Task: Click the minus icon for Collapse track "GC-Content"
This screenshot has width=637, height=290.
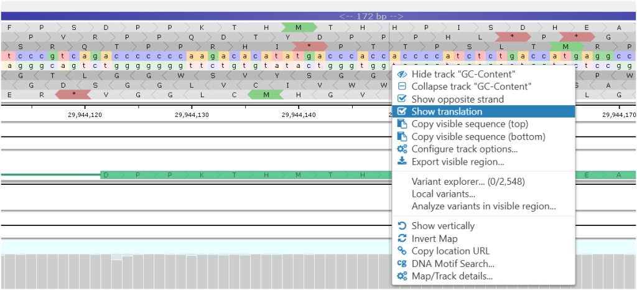Action: [x=402, y=87]
